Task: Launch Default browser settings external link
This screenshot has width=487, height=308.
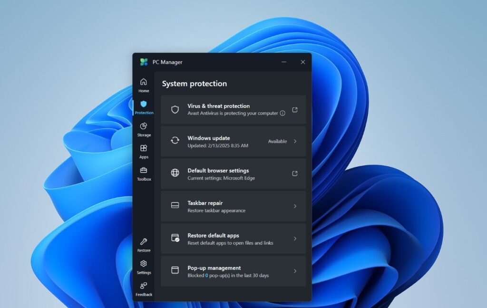Action: coord(296,173)
